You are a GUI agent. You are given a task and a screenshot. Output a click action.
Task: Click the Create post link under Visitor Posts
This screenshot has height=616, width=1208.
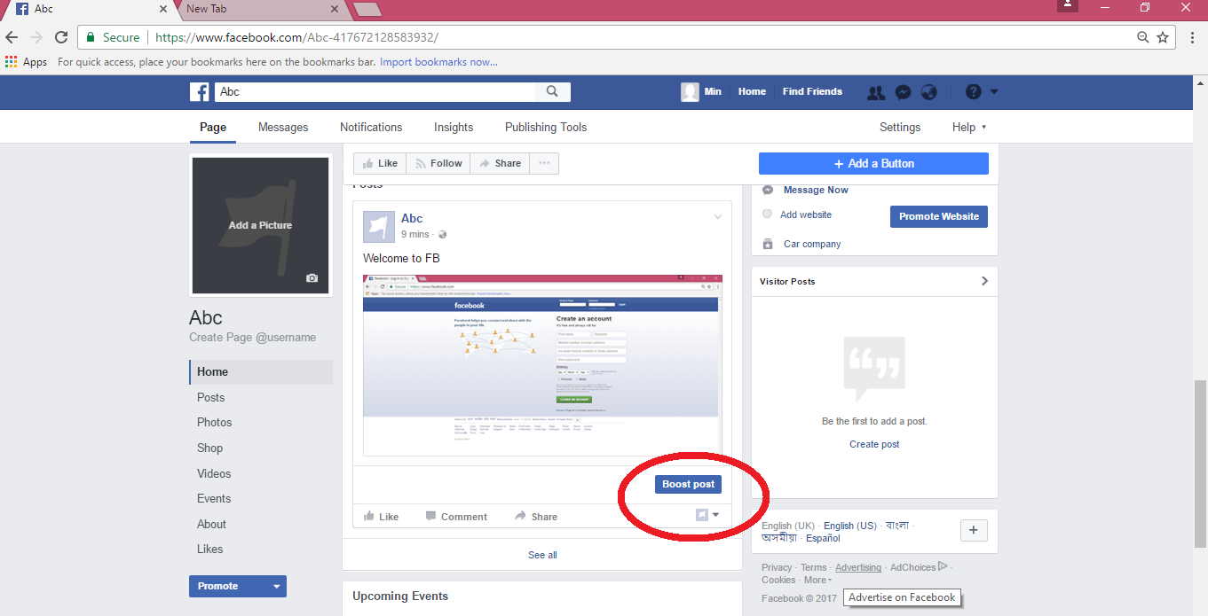(x=874, y=444)
